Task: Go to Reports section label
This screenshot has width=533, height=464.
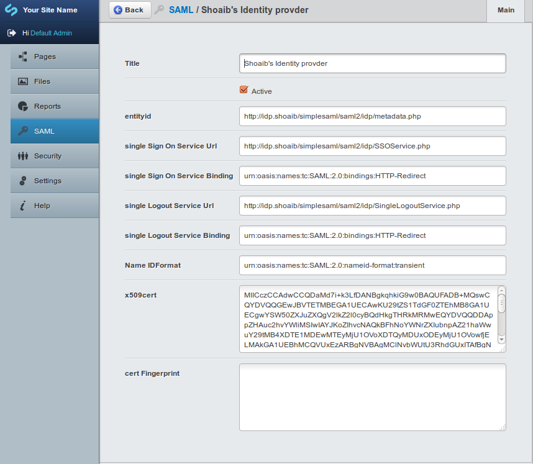Action: 47,106
